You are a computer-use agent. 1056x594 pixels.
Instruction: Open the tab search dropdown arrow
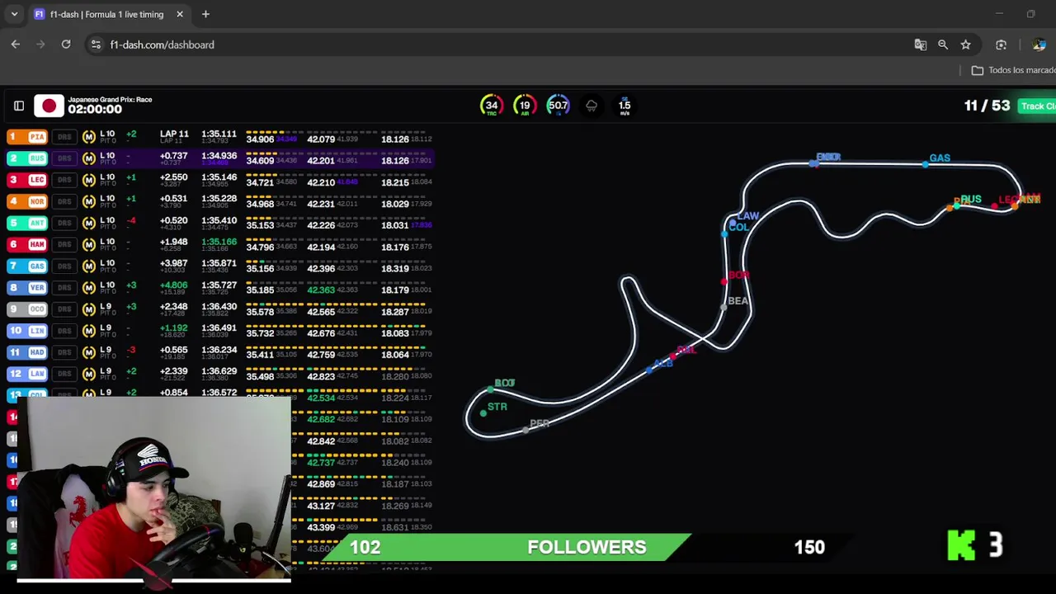pos(14,14)
